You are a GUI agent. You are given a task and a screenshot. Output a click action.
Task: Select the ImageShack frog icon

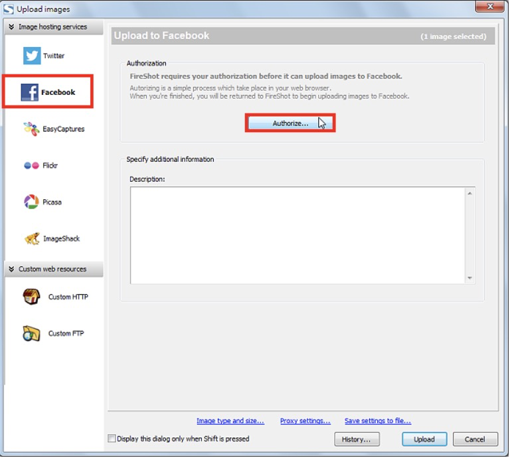(32, 239)
